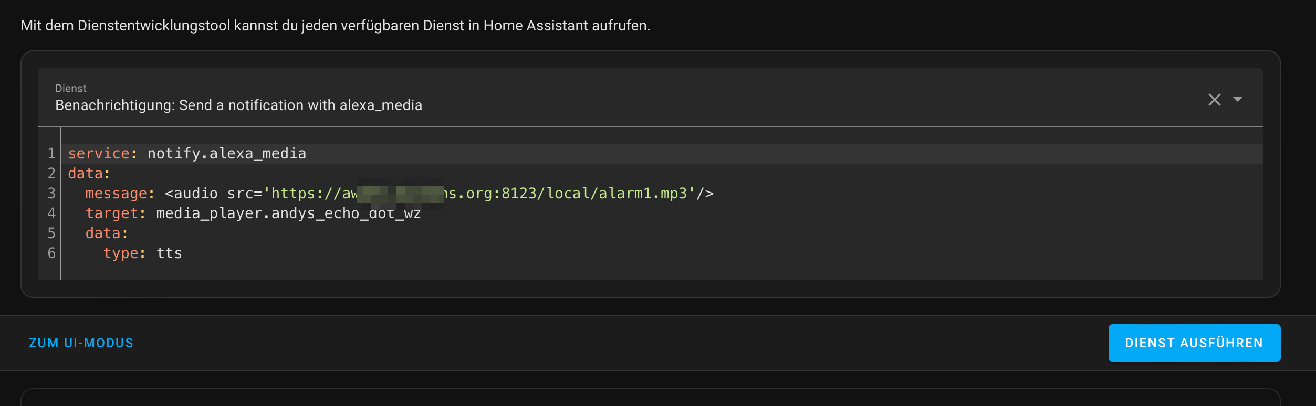Image resolution: width=1316 pixels, height=406 pixels.
Task: Click the 'tts' value in the editor
Action: pyautogui.click(x=169, y=253)
